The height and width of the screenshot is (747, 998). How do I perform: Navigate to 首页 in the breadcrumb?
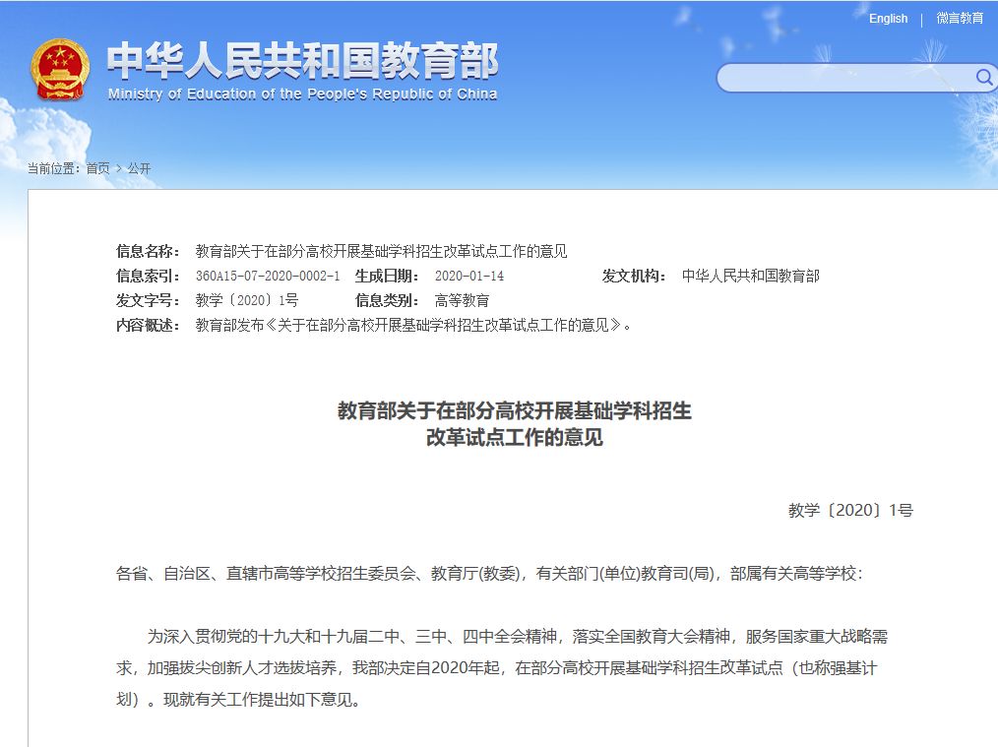(98, 168)
